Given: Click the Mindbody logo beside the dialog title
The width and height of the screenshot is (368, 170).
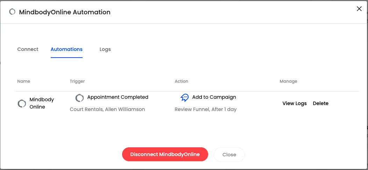Looking at the screenshot, I should click(12, 12).
